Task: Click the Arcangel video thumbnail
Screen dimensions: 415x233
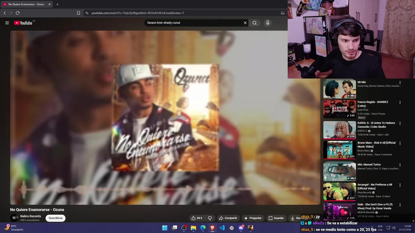Action: 339,192
